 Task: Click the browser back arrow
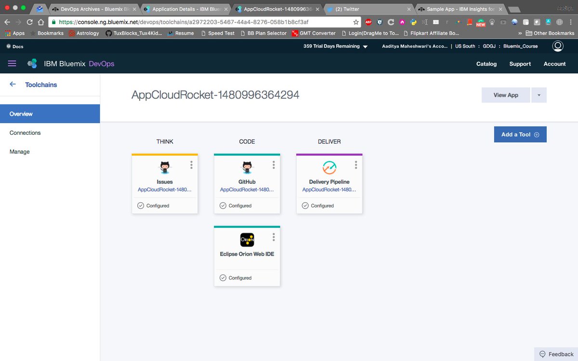click(x=7, y=22)
